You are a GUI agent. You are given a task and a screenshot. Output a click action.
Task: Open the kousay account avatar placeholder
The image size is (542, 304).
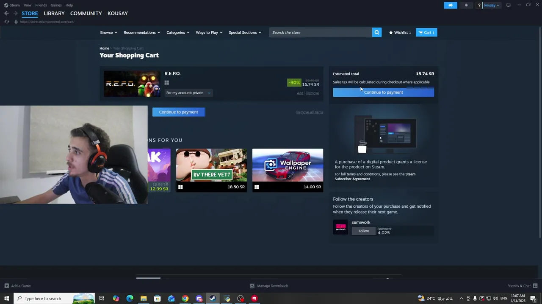[x=479, y=5]
